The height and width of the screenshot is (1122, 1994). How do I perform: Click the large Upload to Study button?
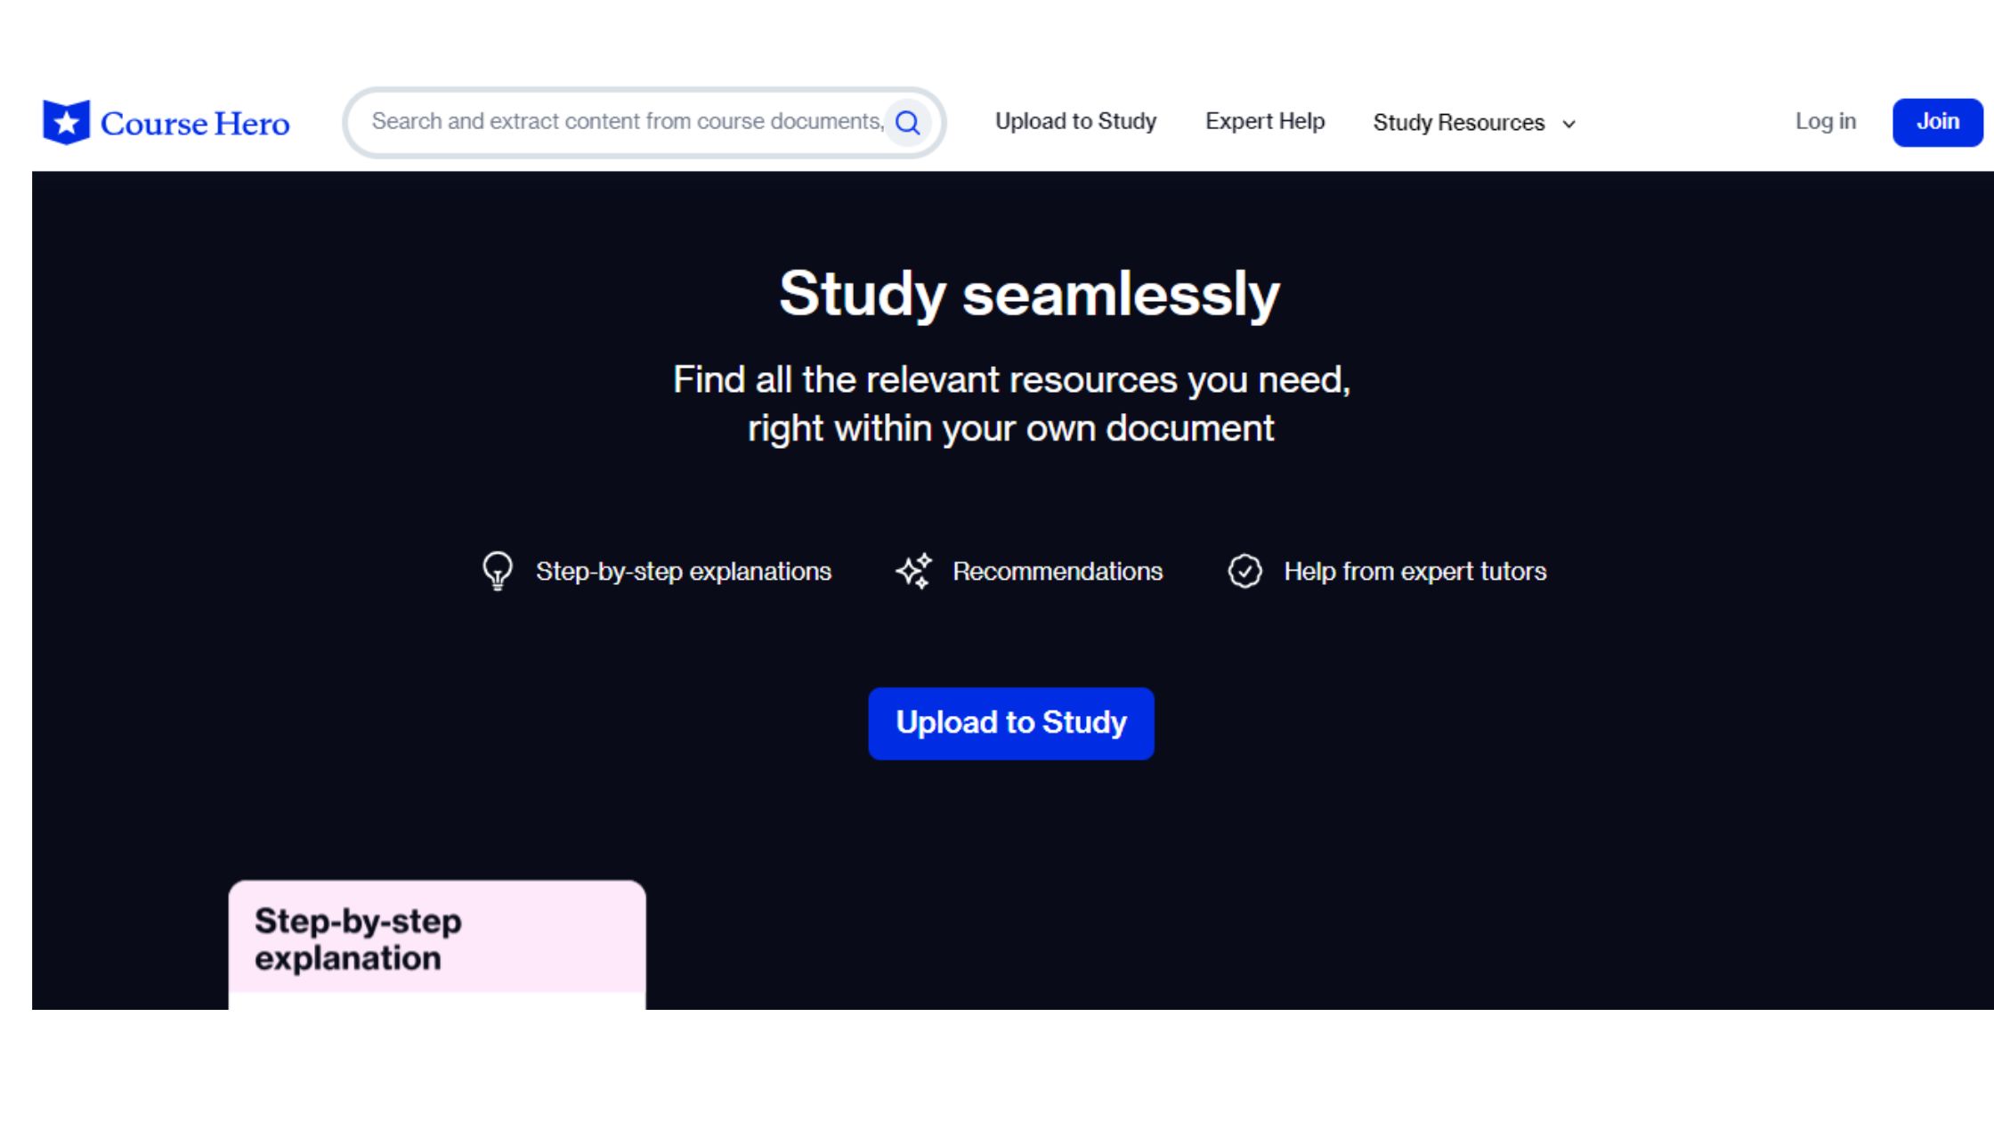1011,723
